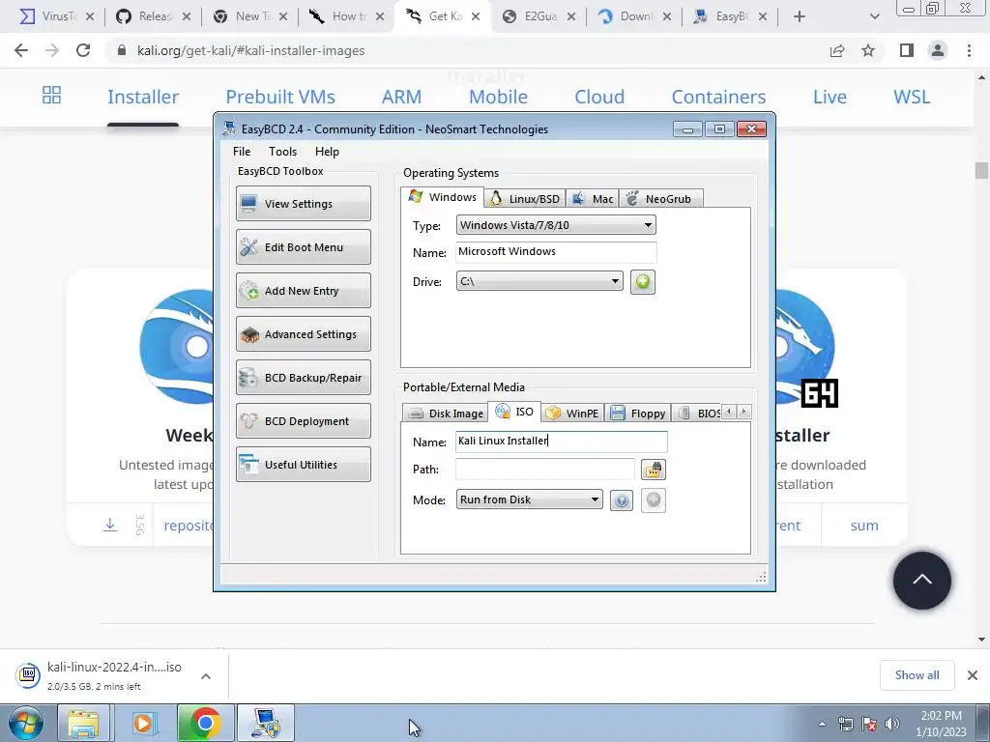The height and width of the screenshot is (742, 990).
Task: Click the Mode help question icon
Action: 622,500
